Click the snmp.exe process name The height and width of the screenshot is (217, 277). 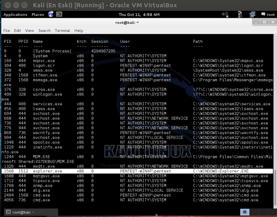point(43,185)
